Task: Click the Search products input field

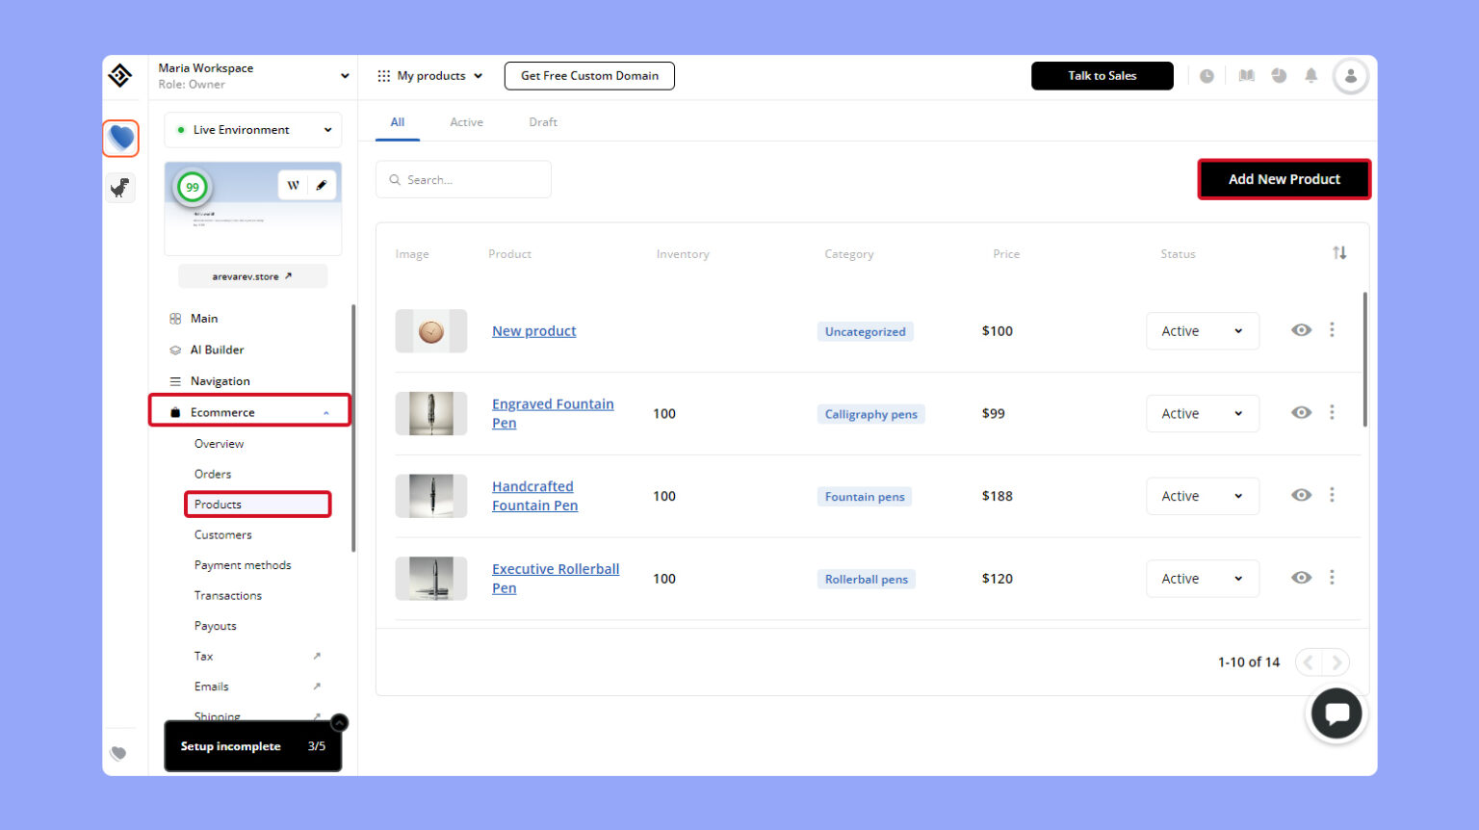Action: pos(463,179)
